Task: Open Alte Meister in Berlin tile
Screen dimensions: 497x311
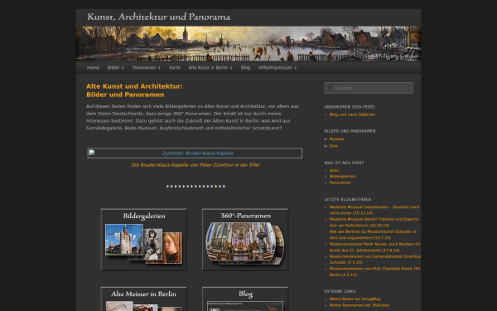Action: [144, 299]
